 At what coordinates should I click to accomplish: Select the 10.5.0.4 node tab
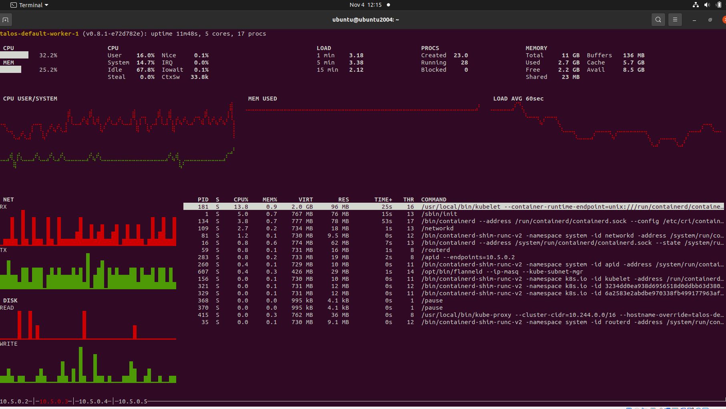click(x=93, y=401)
